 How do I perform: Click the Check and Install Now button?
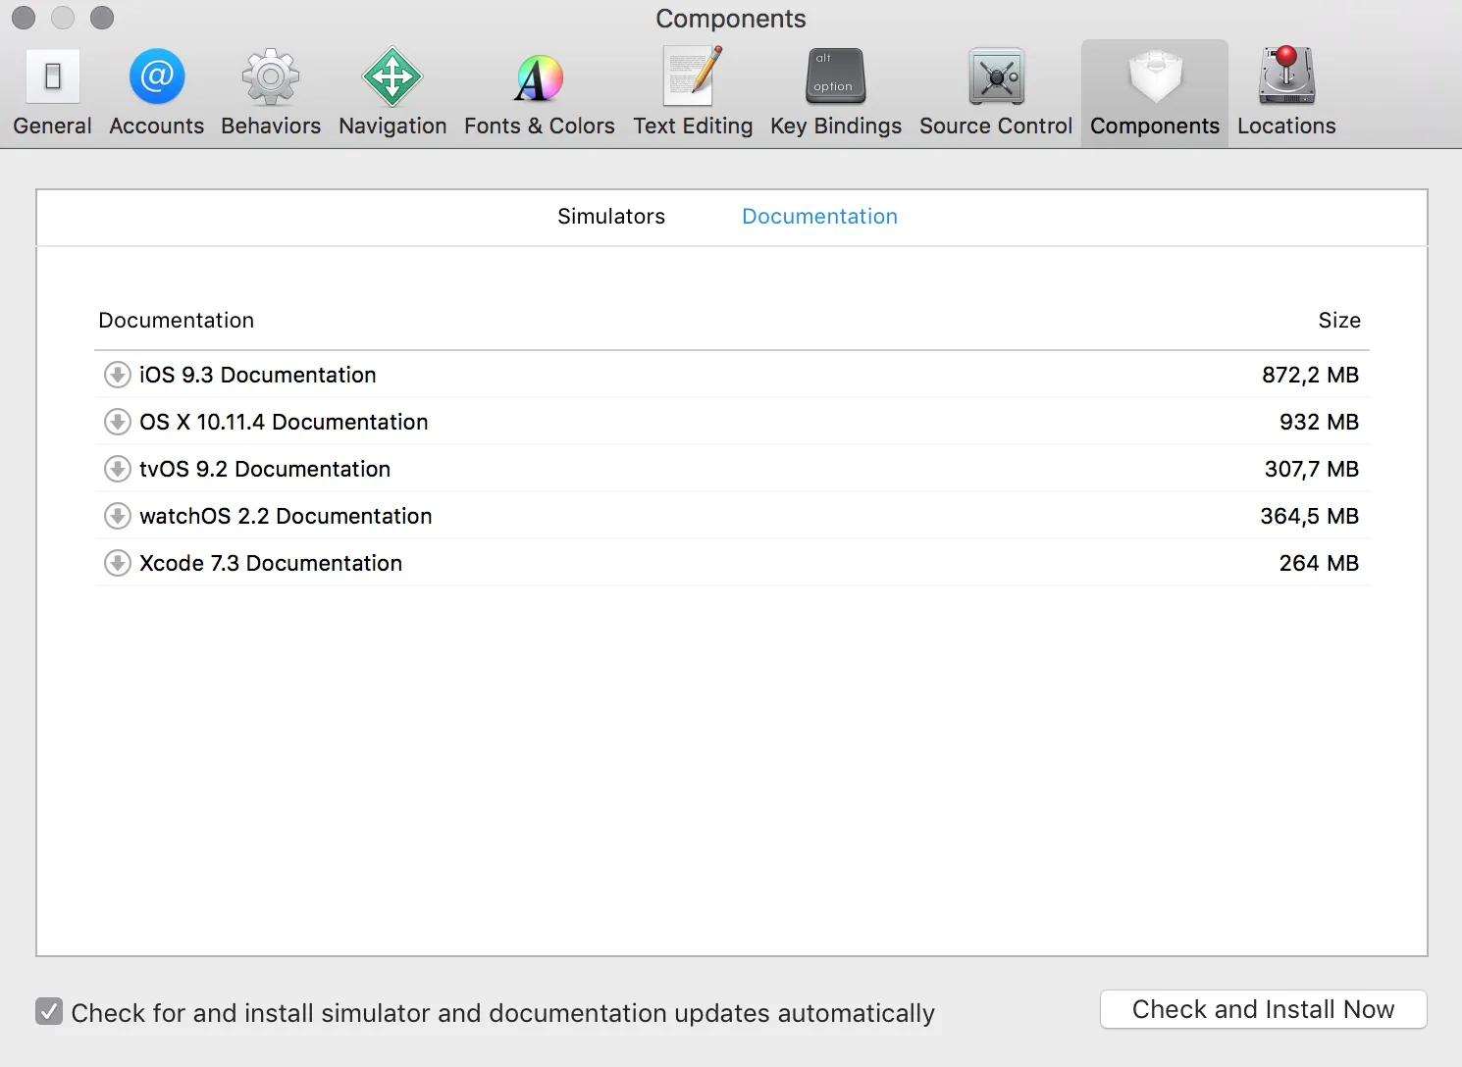coord(1263,1009)
